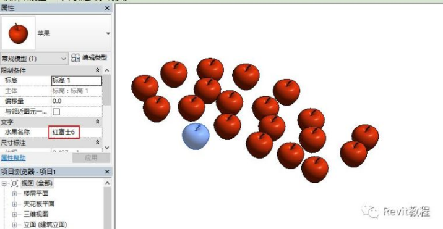The width and height of the screenshot is (443, 229).
Task: Expand the 天花板平面 node
Action: (14, 204)
